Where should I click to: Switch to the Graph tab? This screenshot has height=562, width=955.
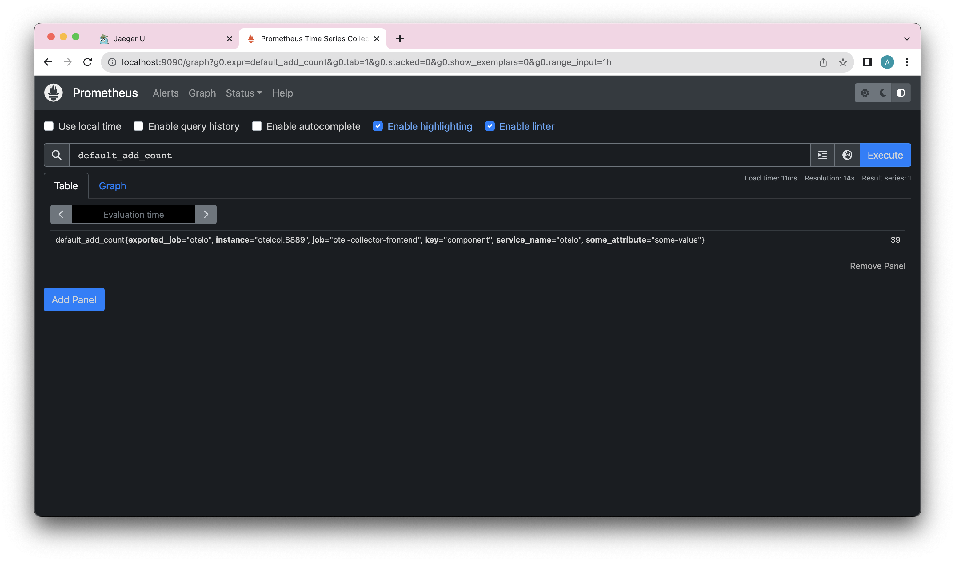112,186
